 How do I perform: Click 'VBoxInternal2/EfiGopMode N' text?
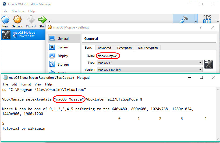pos(114,99)
